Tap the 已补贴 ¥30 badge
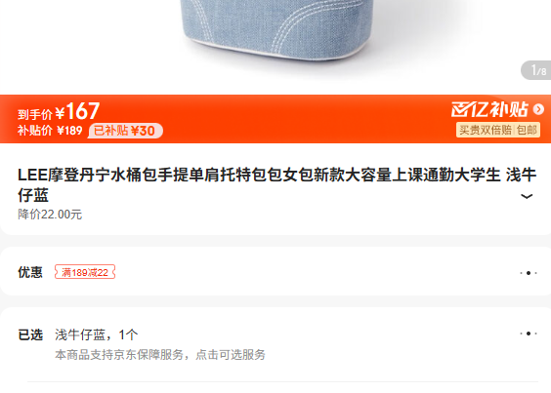Viewport: 551px width, 393px height. (125, 131)
